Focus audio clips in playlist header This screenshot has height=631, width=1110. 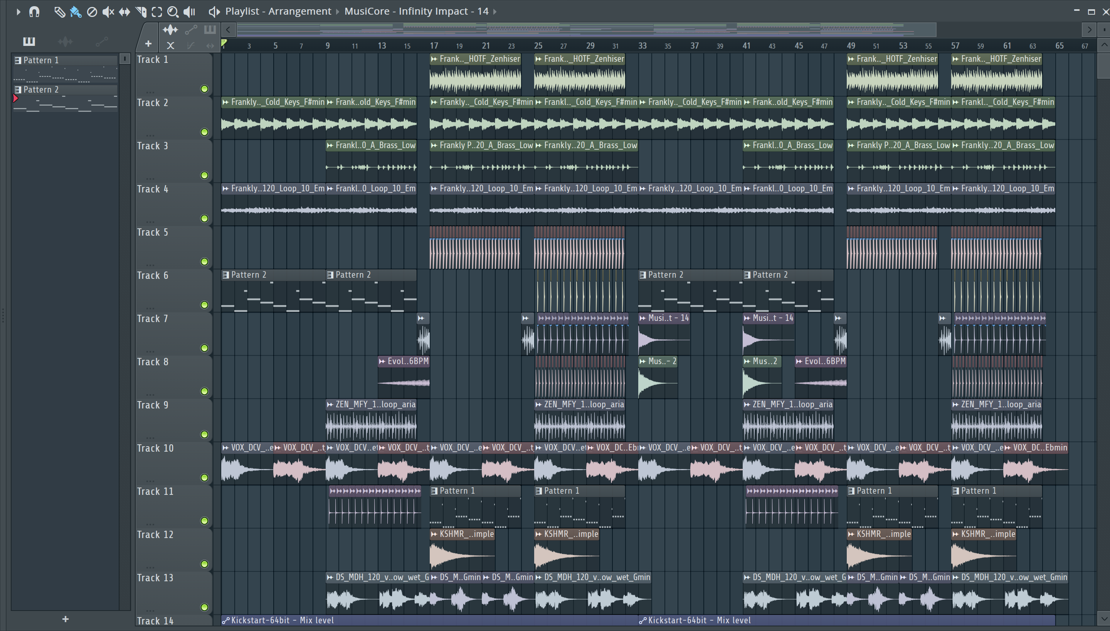click(170, 29)
